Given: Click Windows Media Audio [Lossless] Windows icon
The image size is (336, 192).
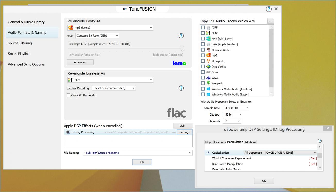Looking at the screenshot, I should (x=208, y=89).
